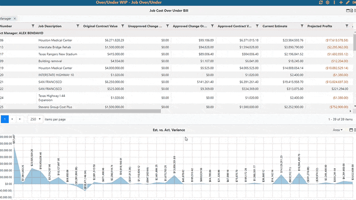356x200 pixels.
Task: Click grid scroll down arrow
Action: pyautogui.click(x=355, y=106)
